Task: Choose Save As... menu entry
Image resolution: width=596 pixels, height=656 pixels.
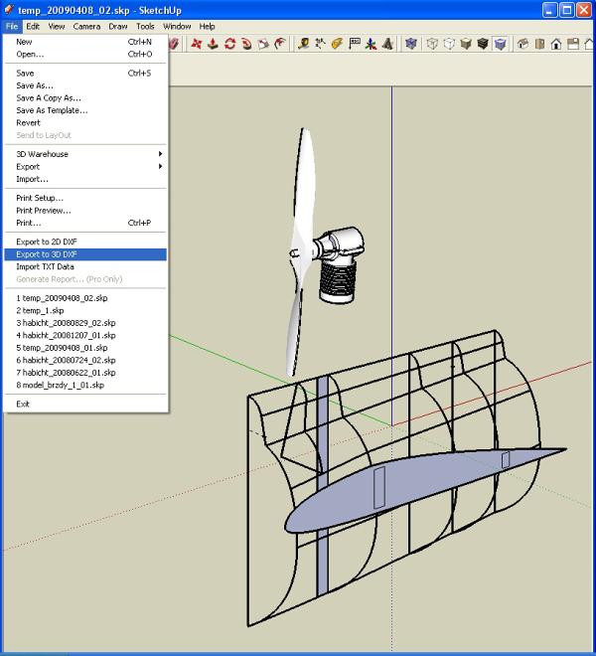Action: click(85, 85)
